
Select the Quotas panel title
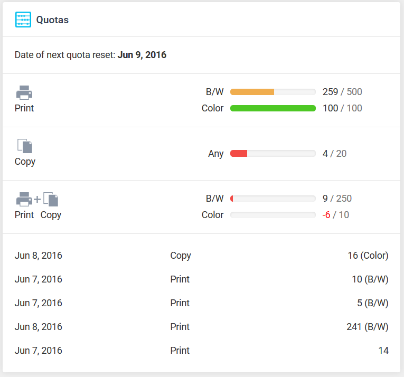(52, 20)
